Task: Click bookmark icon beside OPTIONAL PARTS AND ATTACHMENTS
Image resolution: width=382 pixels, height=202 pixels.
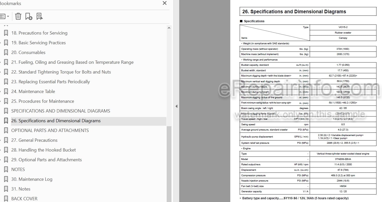Action: click(x=6, y=130)
